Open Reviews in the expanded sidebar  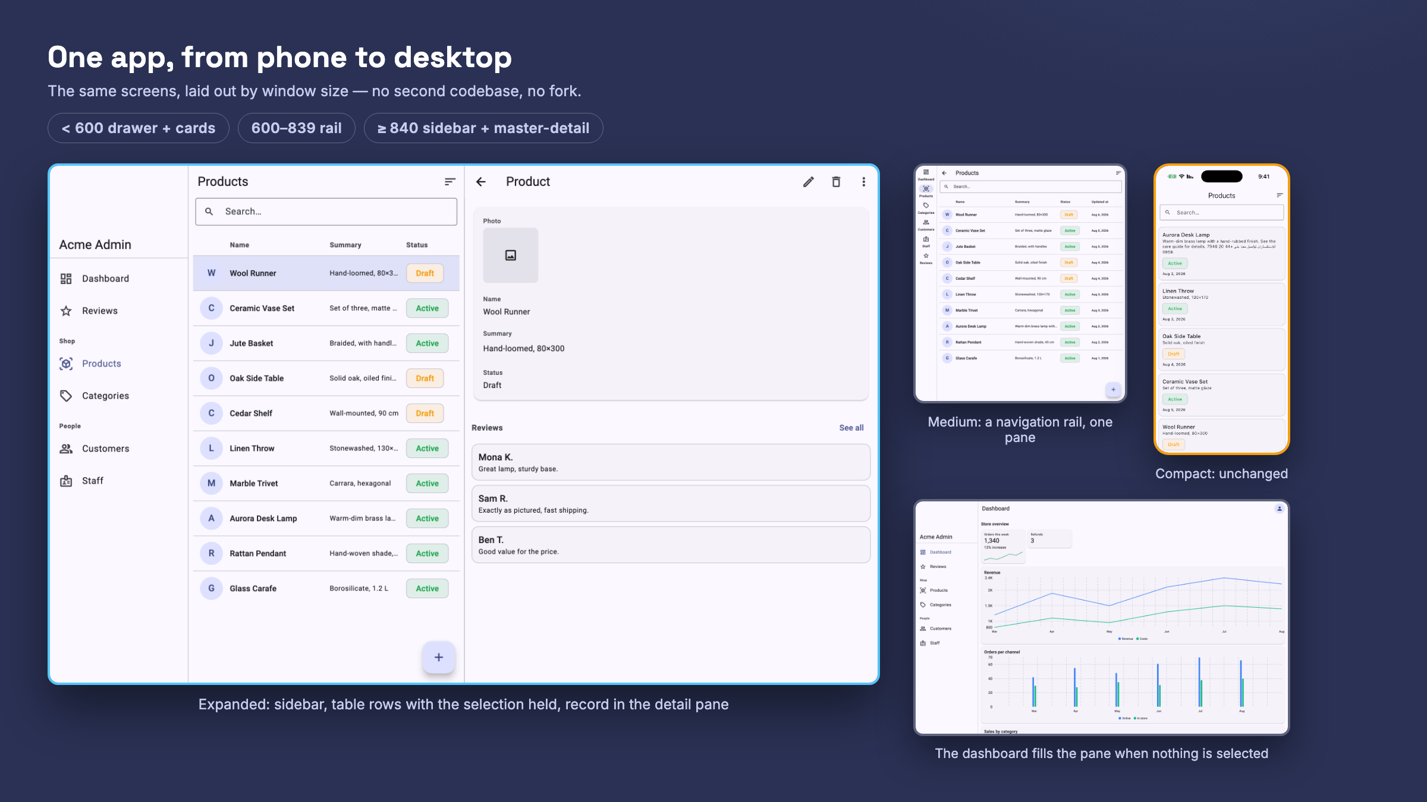coord(119,311)
